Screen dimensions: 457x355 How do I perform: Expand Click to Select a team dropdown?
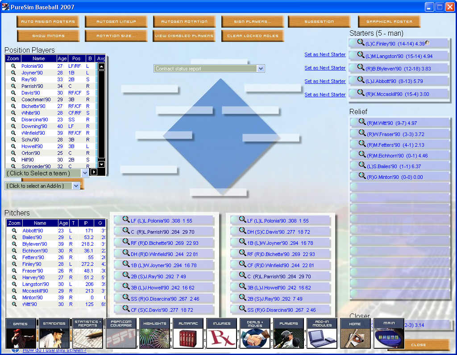pos(84,173)
